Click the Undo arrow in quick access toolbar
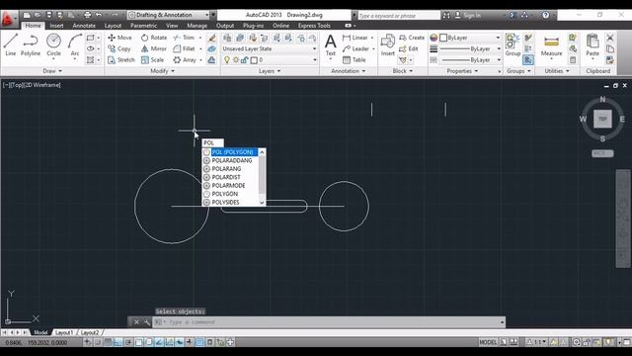This screenshot has height=356, width=632. click(99, 15)
